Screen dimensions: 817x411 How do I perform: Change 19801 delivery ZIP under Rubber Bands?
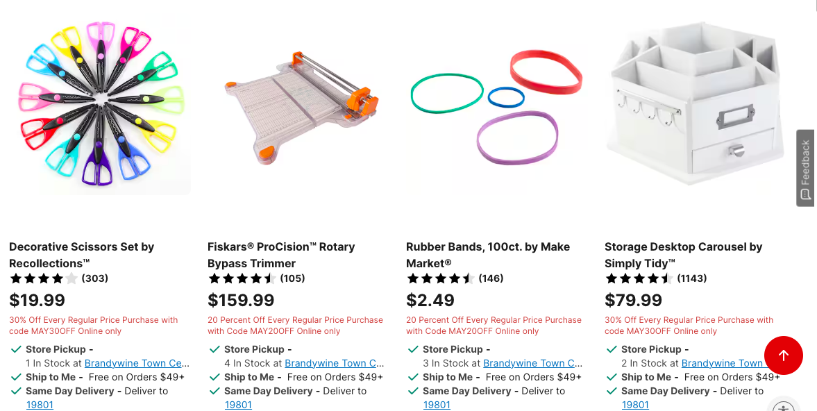coord(437,405)
